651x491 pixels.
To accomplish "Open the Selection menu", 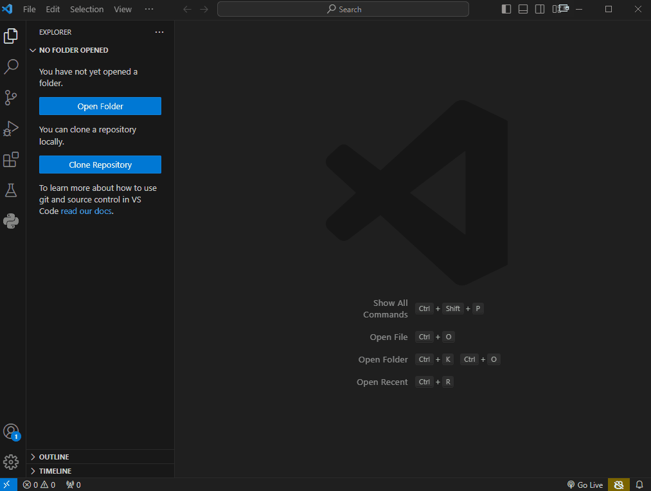I will [87, 9].
